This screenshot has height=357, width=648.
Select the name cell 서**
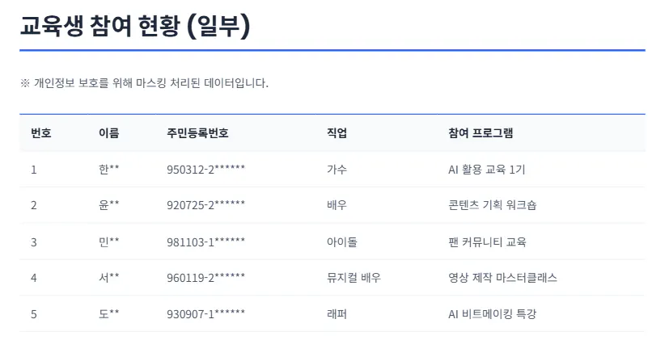pyautogui.click(x=108, y=277)
